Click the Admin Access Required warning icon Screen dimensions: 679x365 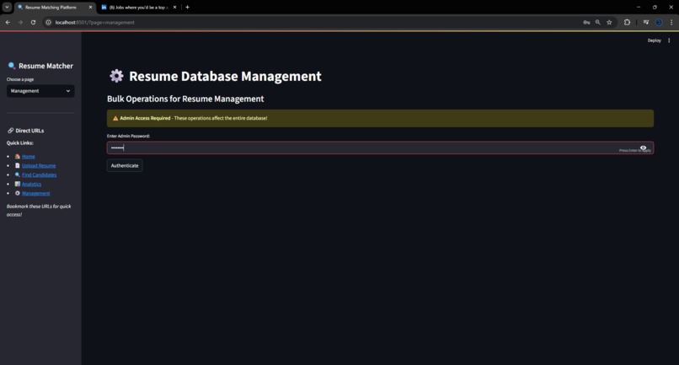click(115, 118)
